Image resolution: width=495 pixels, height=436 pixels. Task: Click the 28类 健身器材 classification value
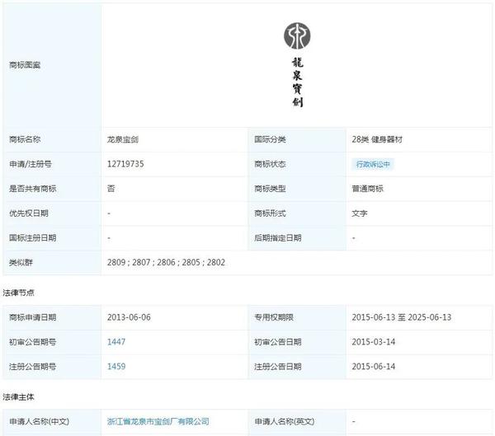point(377,139)
